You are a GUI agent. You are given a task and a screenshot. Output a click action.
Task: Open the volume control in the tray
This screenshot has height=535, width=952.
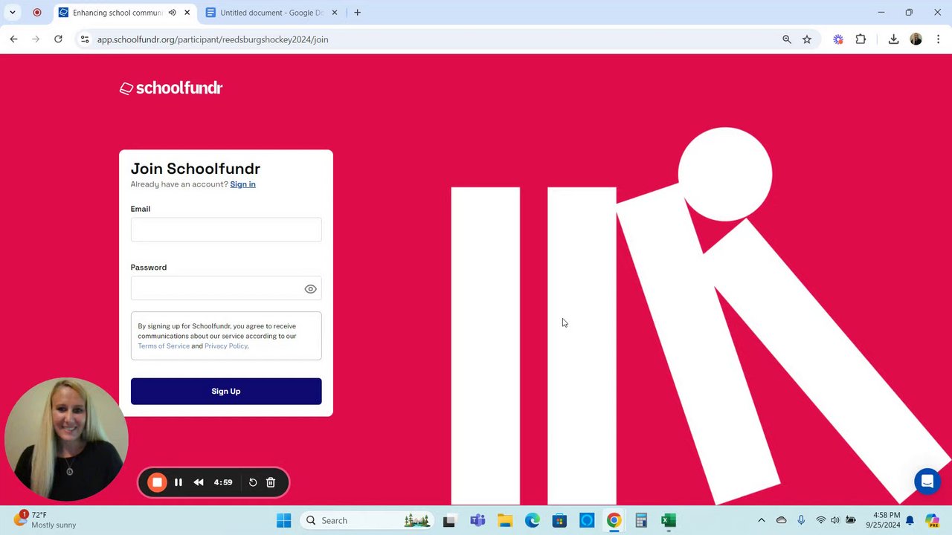pyautogui.click(x=835, y=521)
